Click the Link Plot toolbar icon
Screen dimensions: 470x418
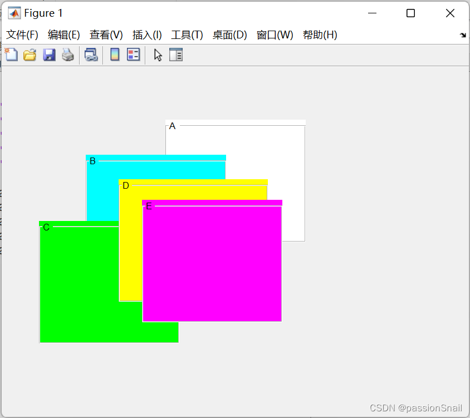(91, 55)
